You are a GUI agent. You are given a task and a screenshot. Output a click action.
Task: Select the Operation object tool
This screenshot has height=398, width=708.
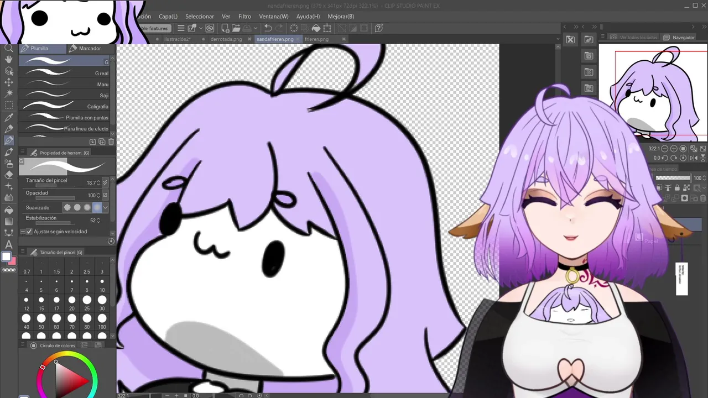9,71
